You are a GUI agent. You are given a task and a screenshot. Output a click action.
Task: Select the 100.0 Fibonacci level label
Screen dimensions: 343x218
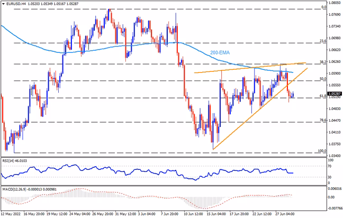tap(322, 151)
